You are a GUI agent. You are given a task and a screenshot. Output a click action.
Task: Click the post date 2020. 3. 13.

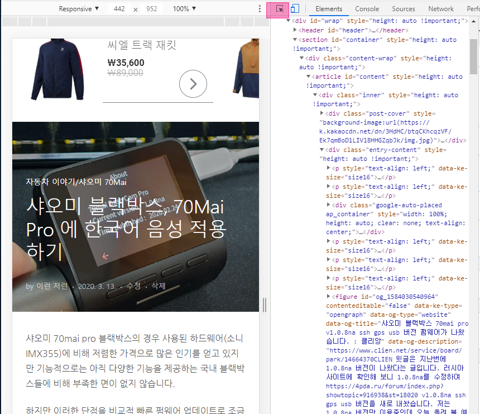pos(97,286)
